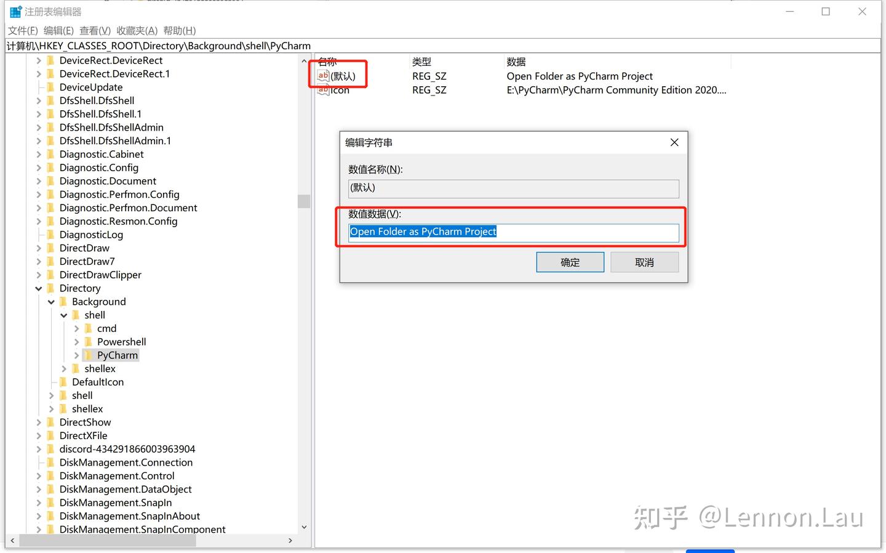
Task: Click the cmd key folder icon
Action: click(x=87, y=328)
